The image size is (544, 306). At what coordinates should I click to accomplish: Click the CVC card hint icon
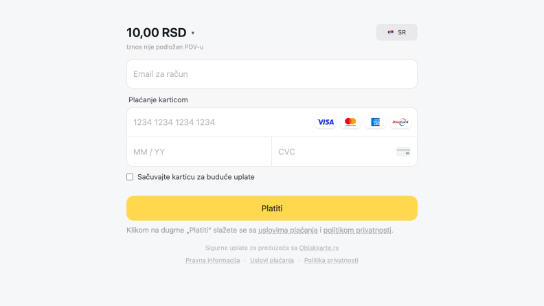coord(403,152)
